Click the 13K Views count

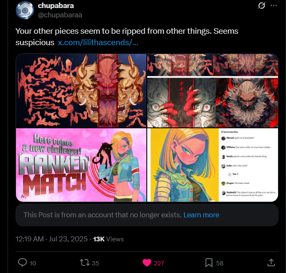(108, 239)
